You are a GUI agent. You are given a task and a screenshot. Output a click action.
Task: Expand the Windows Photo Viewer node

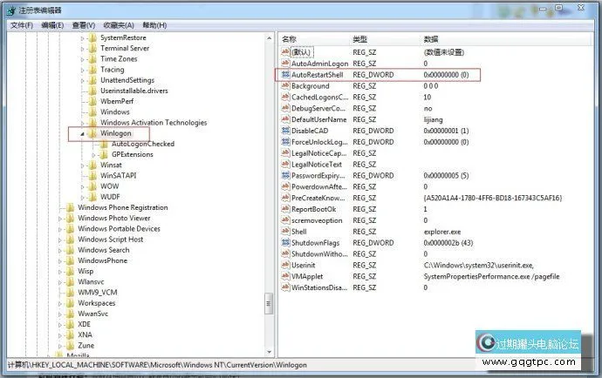[60, 219]
